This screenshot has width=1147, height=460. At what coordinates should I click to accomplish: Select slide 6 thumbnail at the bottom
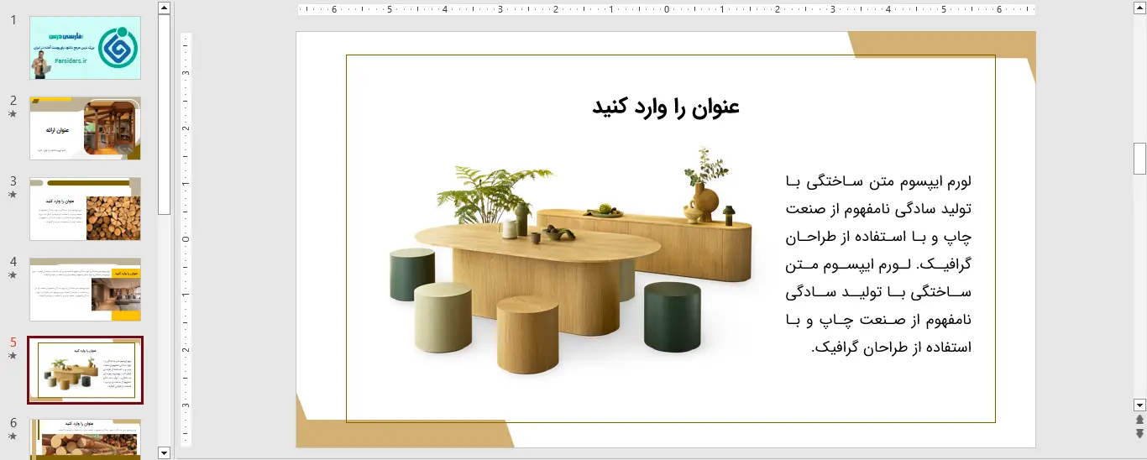pyautogui.click(x=86, y=439)
